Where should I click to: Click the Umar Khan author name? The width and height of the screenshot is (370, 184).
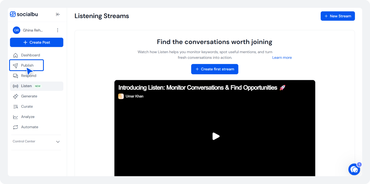[135, 96]
